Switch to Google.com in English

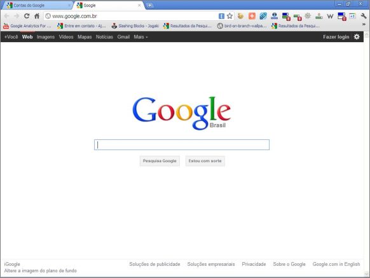coord(336,264)
